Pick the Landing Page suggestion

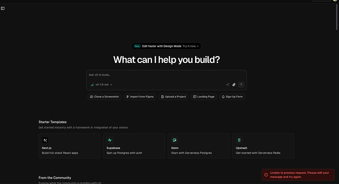coord(204,97)
